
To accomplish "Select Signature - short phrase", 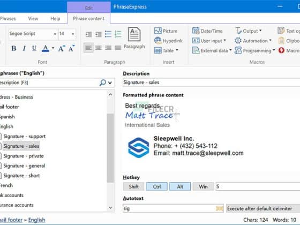I will [x=21, y=176].
